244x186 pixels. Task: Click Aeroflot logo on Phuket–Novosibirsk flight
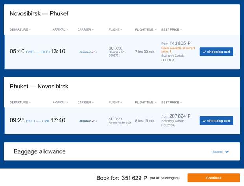pyautogui.click(x=88, y=121)
